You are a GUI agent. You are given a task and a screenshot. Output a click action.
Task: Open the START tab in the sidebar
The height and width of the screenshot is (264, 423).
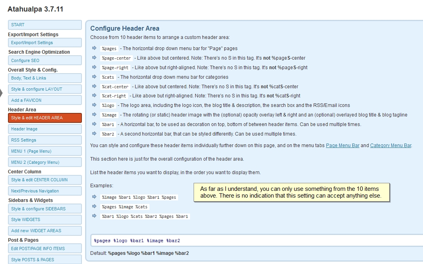tap(45, 25)
